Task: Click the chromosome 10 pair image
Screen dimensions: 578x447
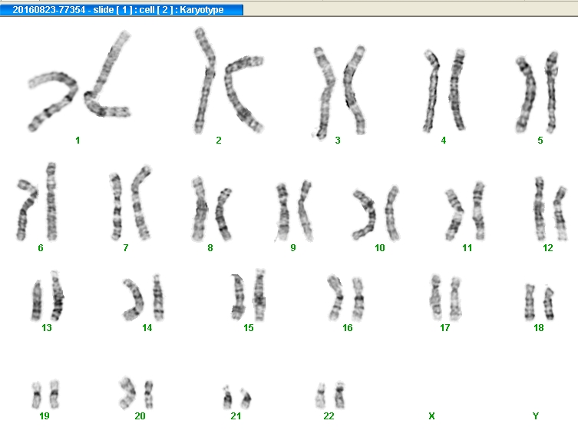Action: (376, 213)
